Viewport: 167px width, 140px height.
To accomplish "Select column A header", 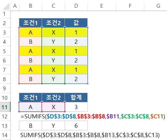I will [15, 6].
